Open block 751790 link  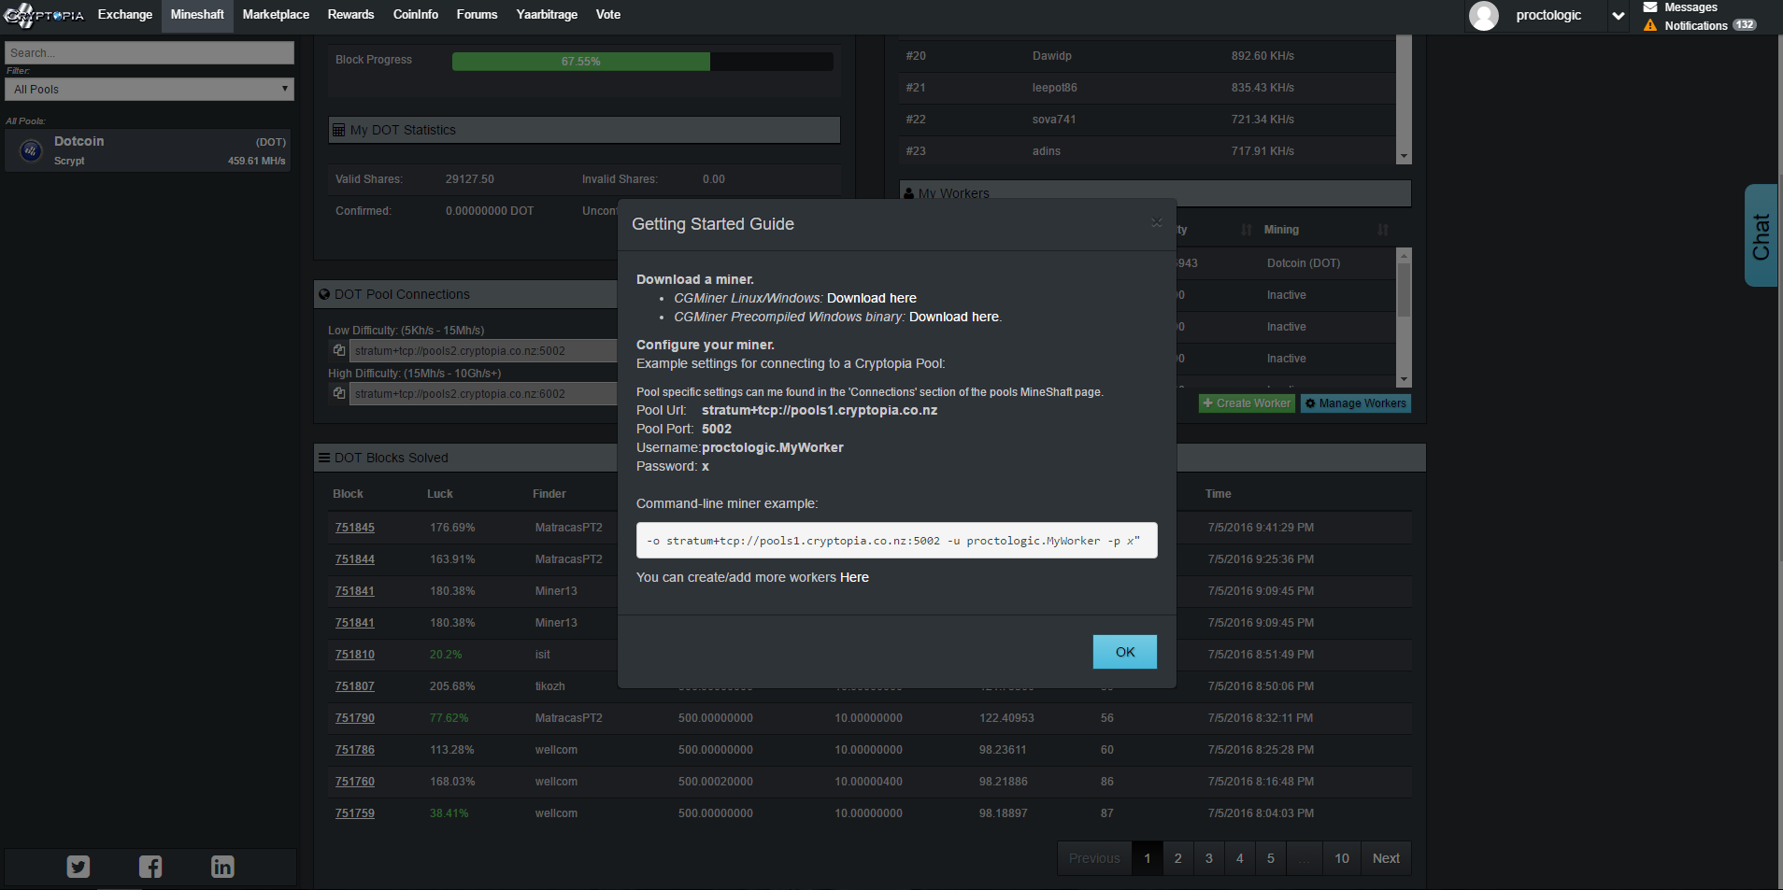click(355, 718)
